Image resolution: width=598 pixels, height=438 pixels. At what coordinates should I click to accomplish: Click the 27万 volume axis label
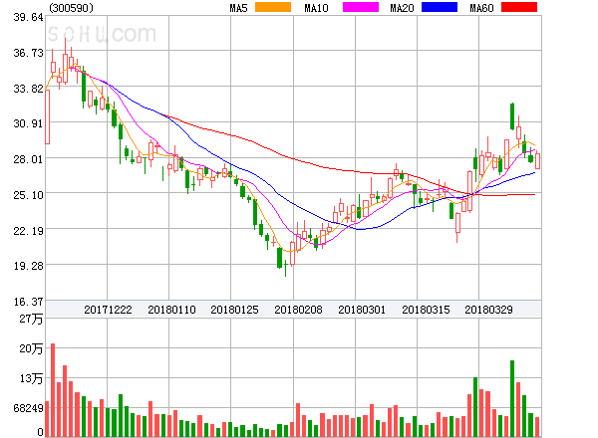(x=31, y=319)
